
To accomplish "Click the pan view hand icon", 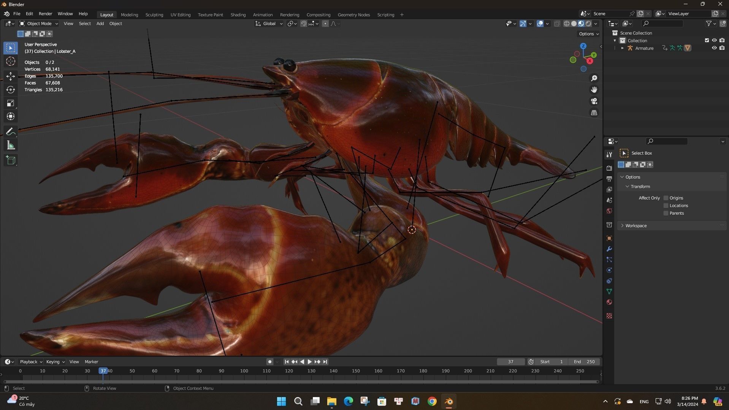I will [x=594, y=90].
